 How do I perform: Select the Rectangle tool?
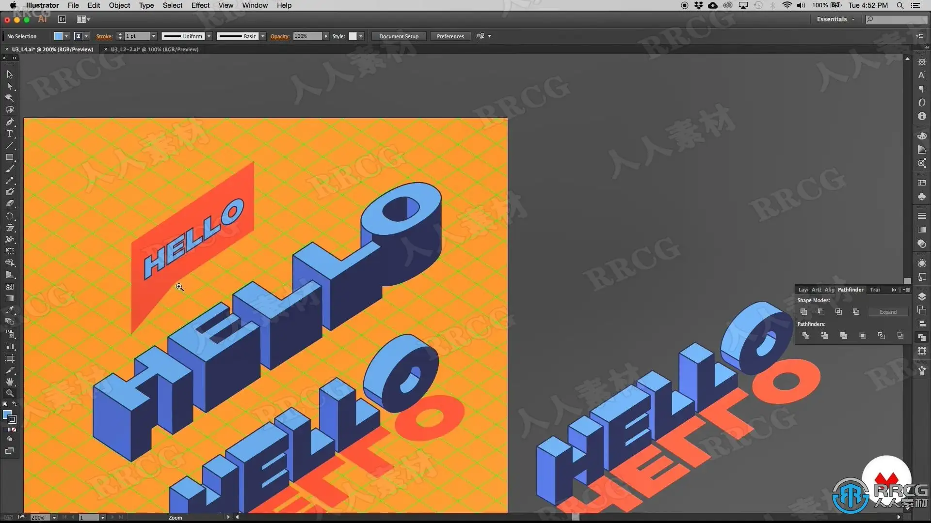click(10, 157)
